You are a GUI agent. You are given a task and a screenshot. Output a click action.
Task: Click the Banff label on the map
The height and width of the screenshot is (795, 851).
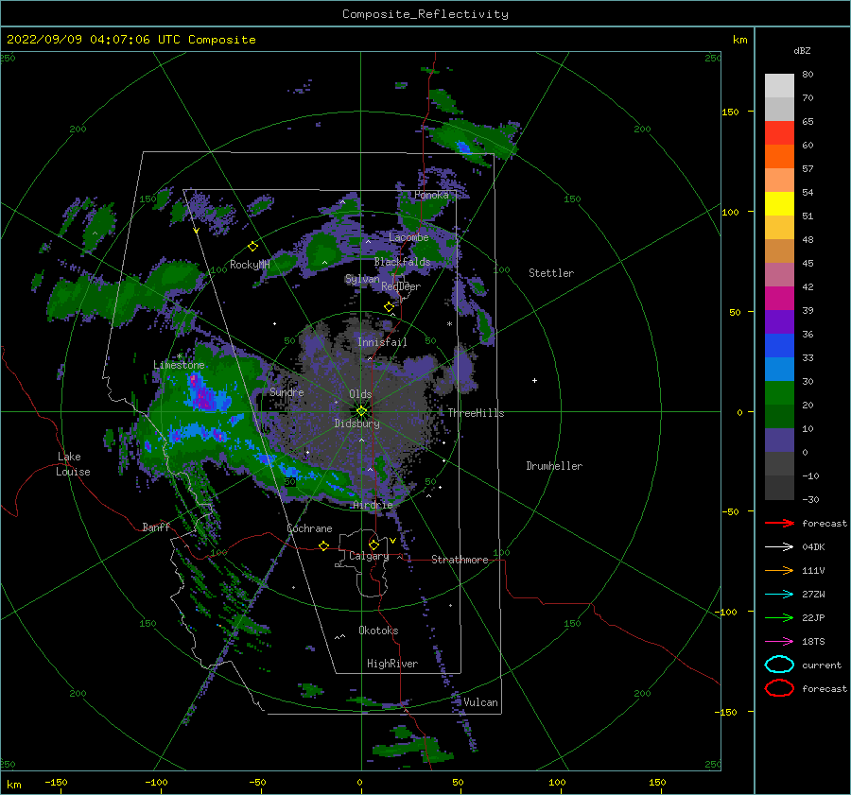click(156, 527)
